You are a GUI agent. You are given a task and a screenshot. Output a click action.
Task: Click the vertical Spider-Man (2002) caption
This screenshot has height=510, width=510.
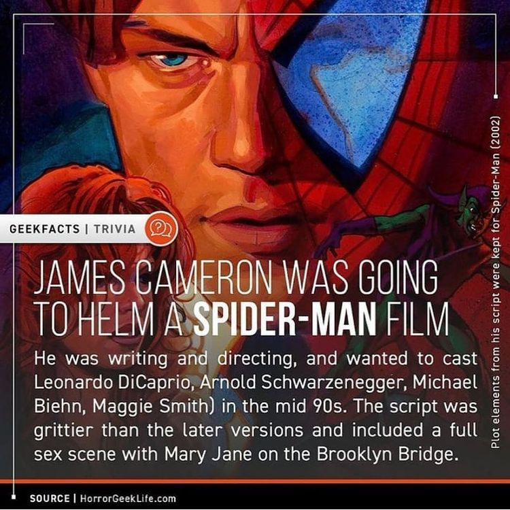click(x=496, y=282)
